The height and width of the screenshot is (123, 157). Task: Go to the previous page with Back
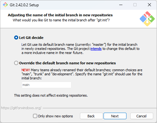[91, 116]
